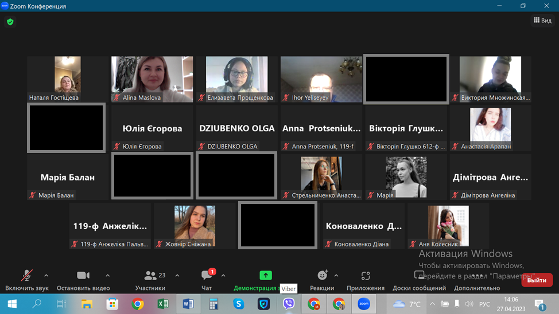Open Microsoft Word from the taskbar
This screenshot has height=314, width=559.
point(188,304)
